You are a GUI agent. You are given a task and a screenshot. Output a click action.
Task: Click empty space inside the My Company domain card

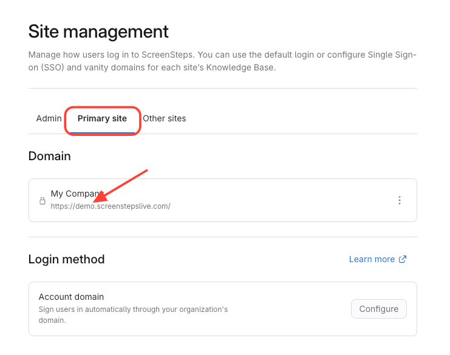point(273,200)
